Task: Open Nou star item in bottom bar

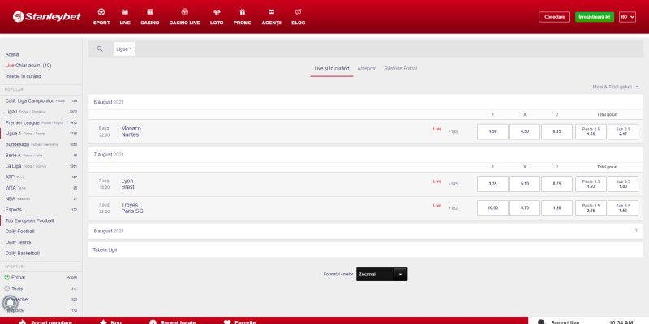Action: [x=110, y=322]
